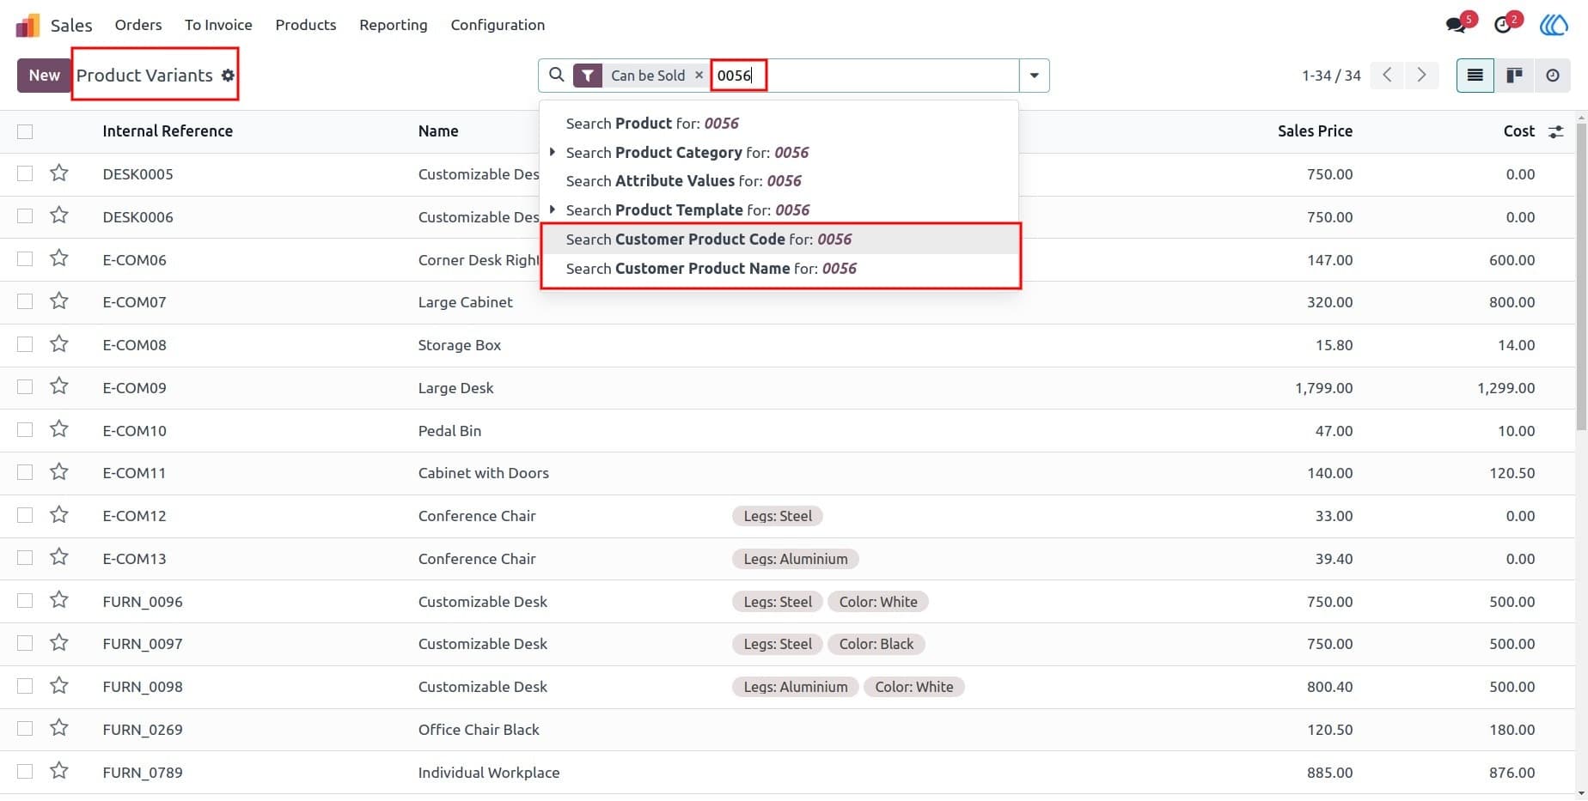This screenshot has width=1588, height=801.
Task: Switch to kanban view
Action: 1514,76
